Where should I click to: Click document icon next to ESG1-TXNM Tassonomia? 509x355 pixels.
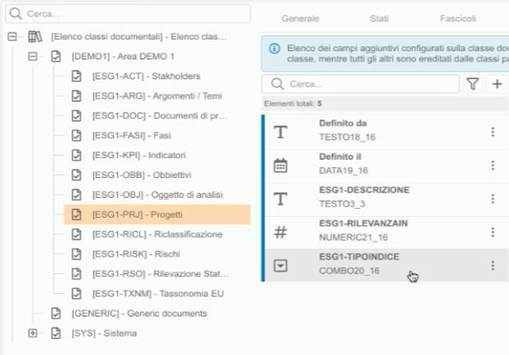[x=76, y=293]
